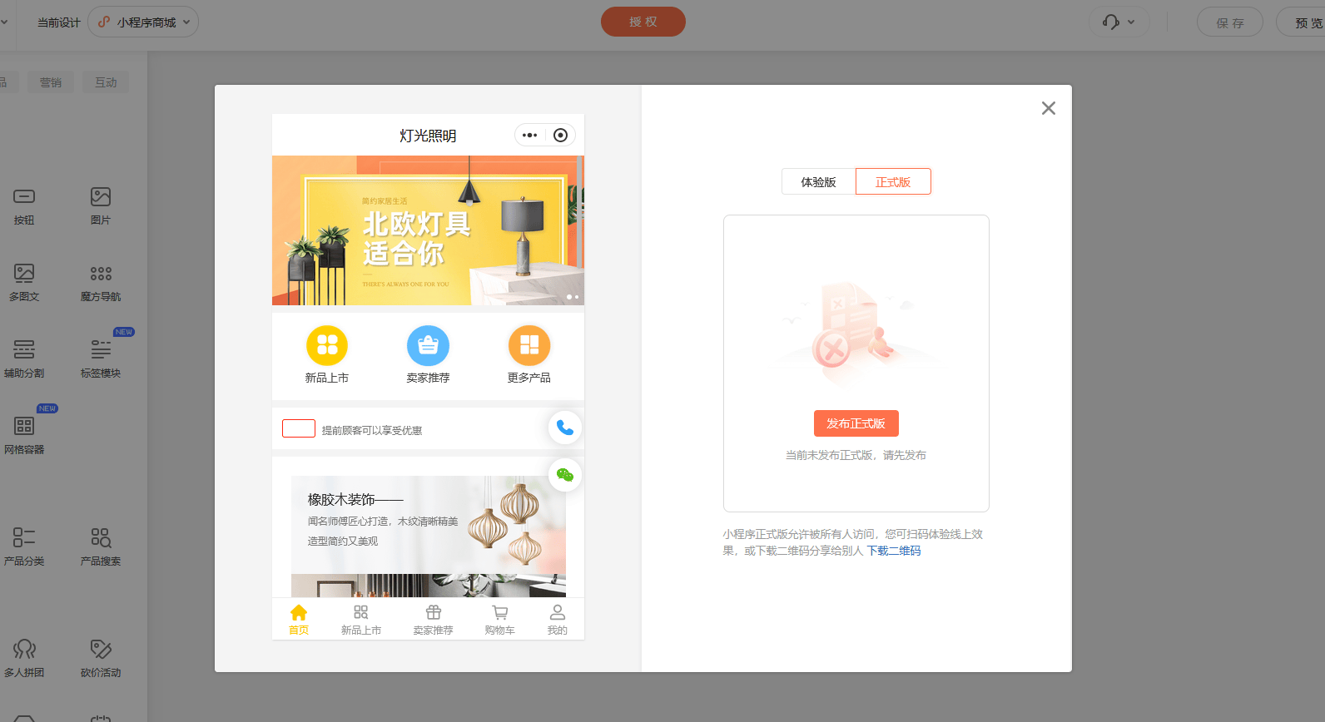Viewport: 1325px width, 722px height.
Task: Click the red outlined notice tag box
Action: tap(299, 428)
